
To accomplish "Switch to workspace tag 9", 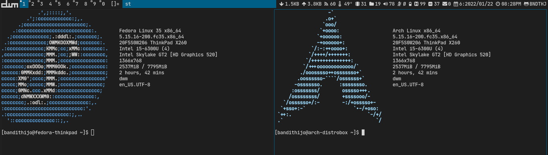I will [x=94, y=4].
